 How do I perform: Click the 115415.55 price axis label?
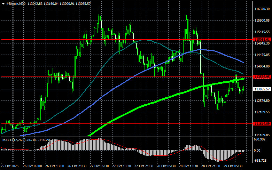262,32
